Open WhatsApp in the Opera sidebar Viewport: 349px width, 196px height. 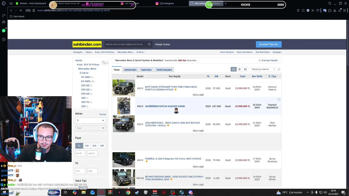point(4,30)
